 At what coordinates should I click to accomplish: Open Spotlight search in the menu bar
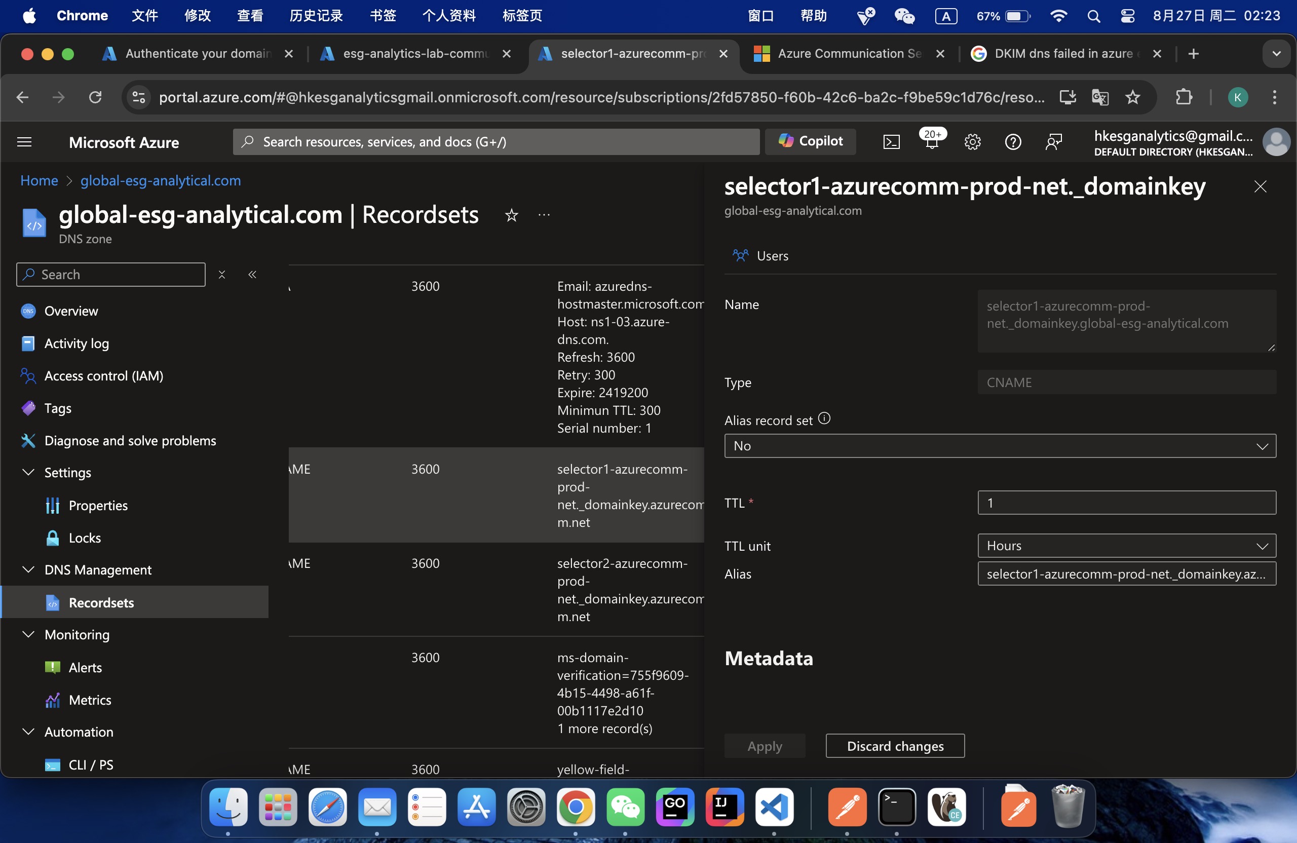[x=1093, y=16]
